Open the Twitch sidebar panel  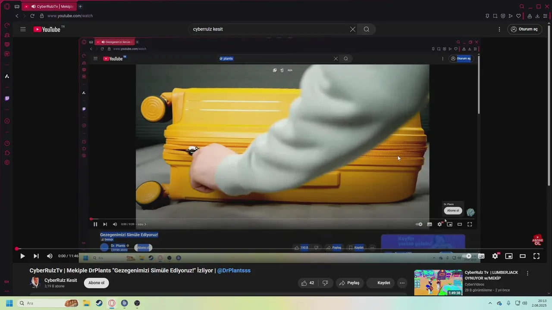7,99
